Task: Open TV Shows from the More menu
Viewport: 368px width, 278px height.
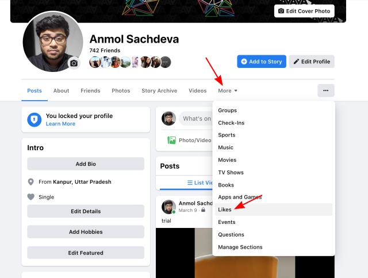Action: click(x=274, y=173)
